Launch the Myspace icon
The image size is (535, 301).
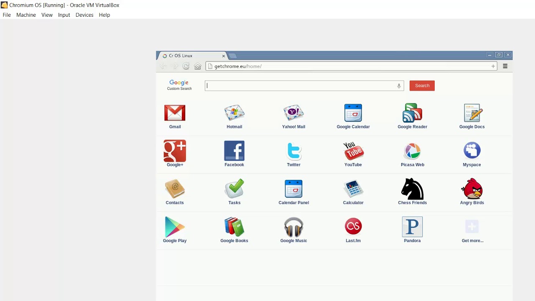(x=472, y=150)
